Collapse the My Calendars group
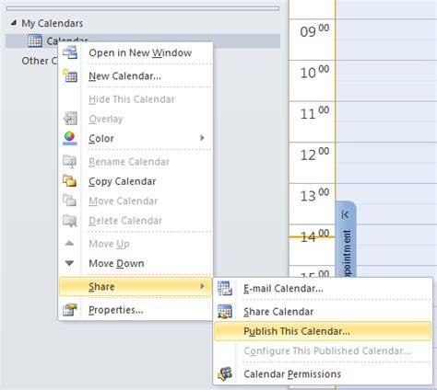437x390 pixels. [13, 23]
